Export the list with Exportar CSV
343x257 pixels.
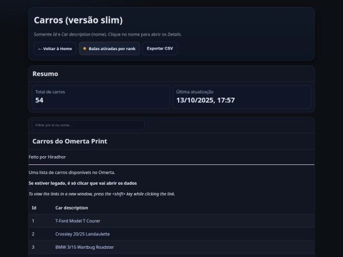pyautogui.click(x=160, y=48)
